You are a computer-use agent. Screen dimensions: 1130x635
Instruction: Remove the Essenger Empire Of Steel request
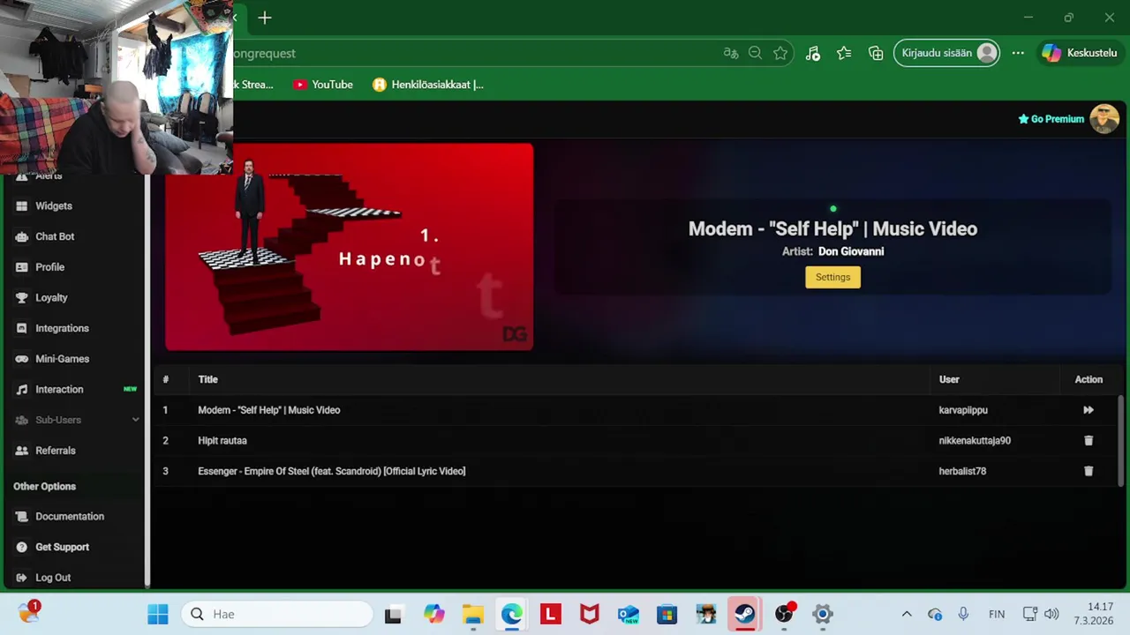[1089, 471]
